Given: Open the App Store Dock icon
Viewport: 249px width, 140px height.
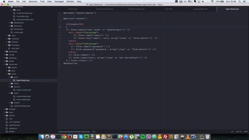Looking at the screenshot, I should [x=126, y=136].
